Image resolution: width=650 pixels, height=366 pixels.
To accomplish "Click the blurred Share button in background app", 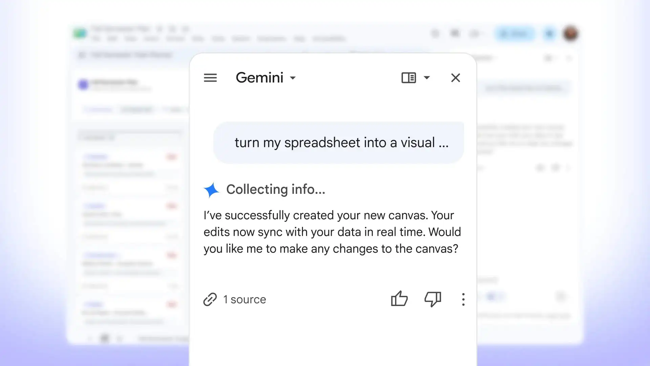I will click(515, 34).
